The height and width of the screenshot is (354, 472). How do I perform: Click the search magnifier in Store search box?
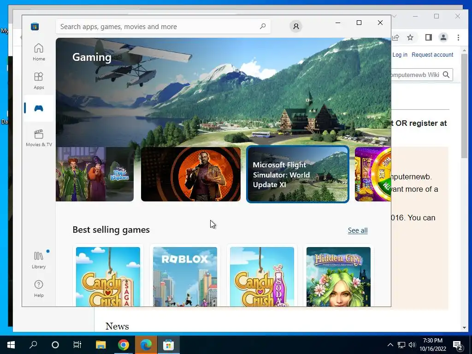click(262, 26)
